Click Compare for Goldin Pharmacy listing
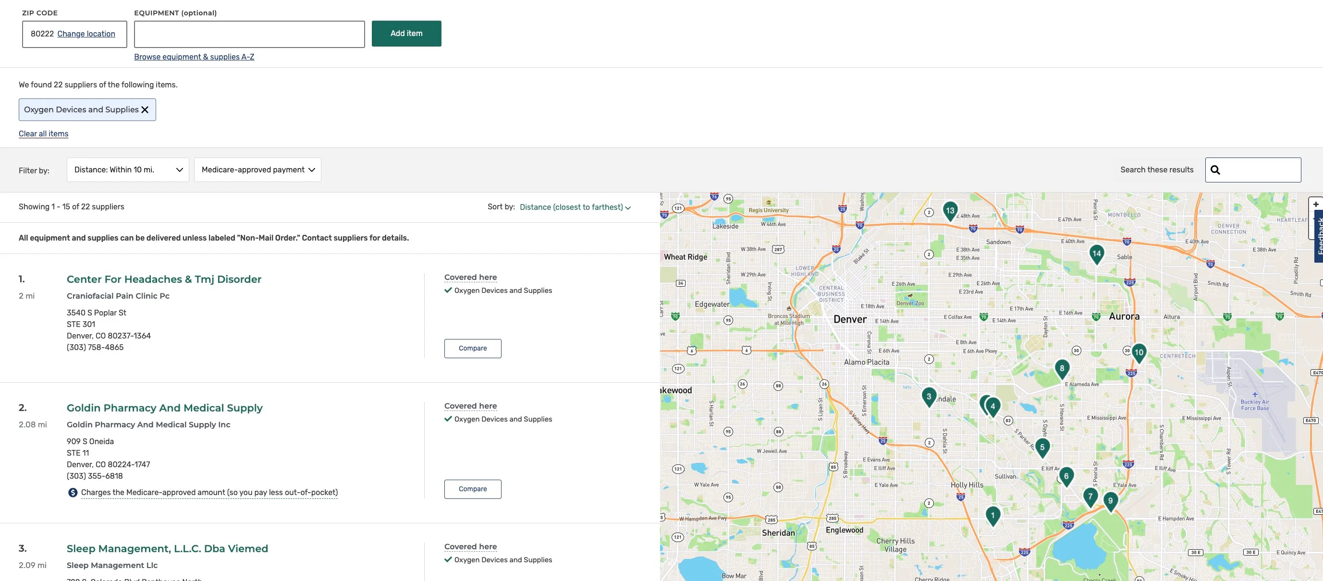 (x=473, y=489)
